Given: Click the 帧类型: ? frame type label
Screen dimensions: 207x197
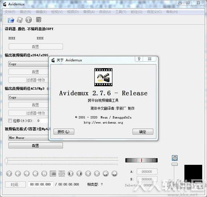Looking at the screenshot, I should (x=95, y=184).
